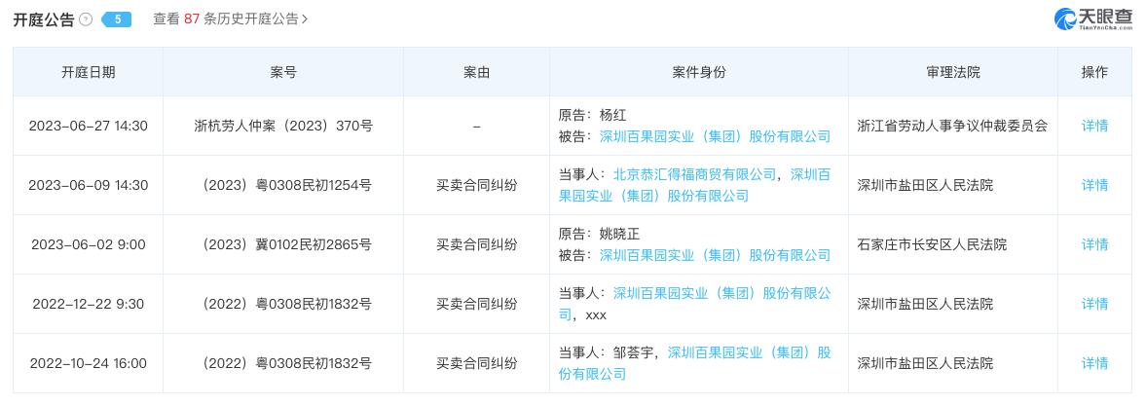Click 石家庄市长安区人民法院 court cell

tap(932, 244)
